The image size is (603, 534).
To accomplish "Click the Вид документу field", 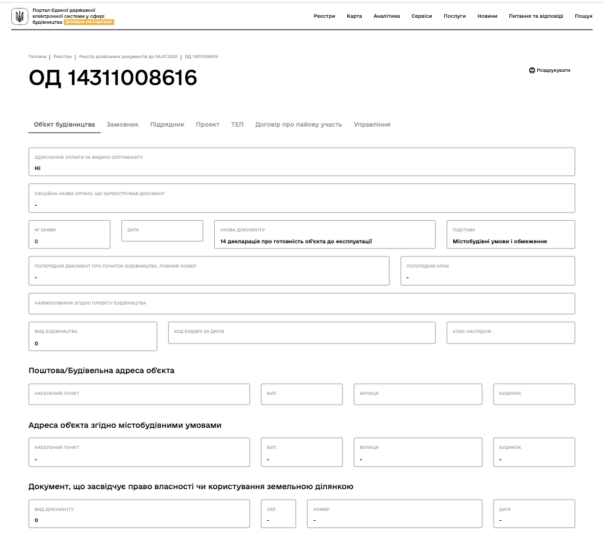I will [139, 514].
